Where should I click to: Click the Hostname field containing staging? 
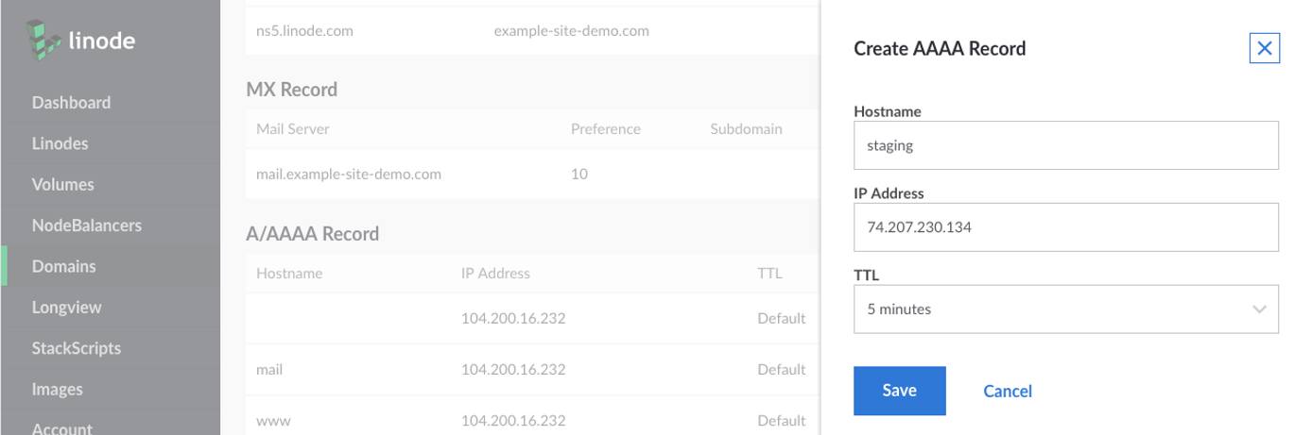[x=1065, y=145]
